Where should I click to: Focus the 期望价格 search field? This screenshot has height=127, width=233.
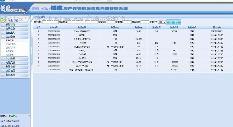[145, 22]
